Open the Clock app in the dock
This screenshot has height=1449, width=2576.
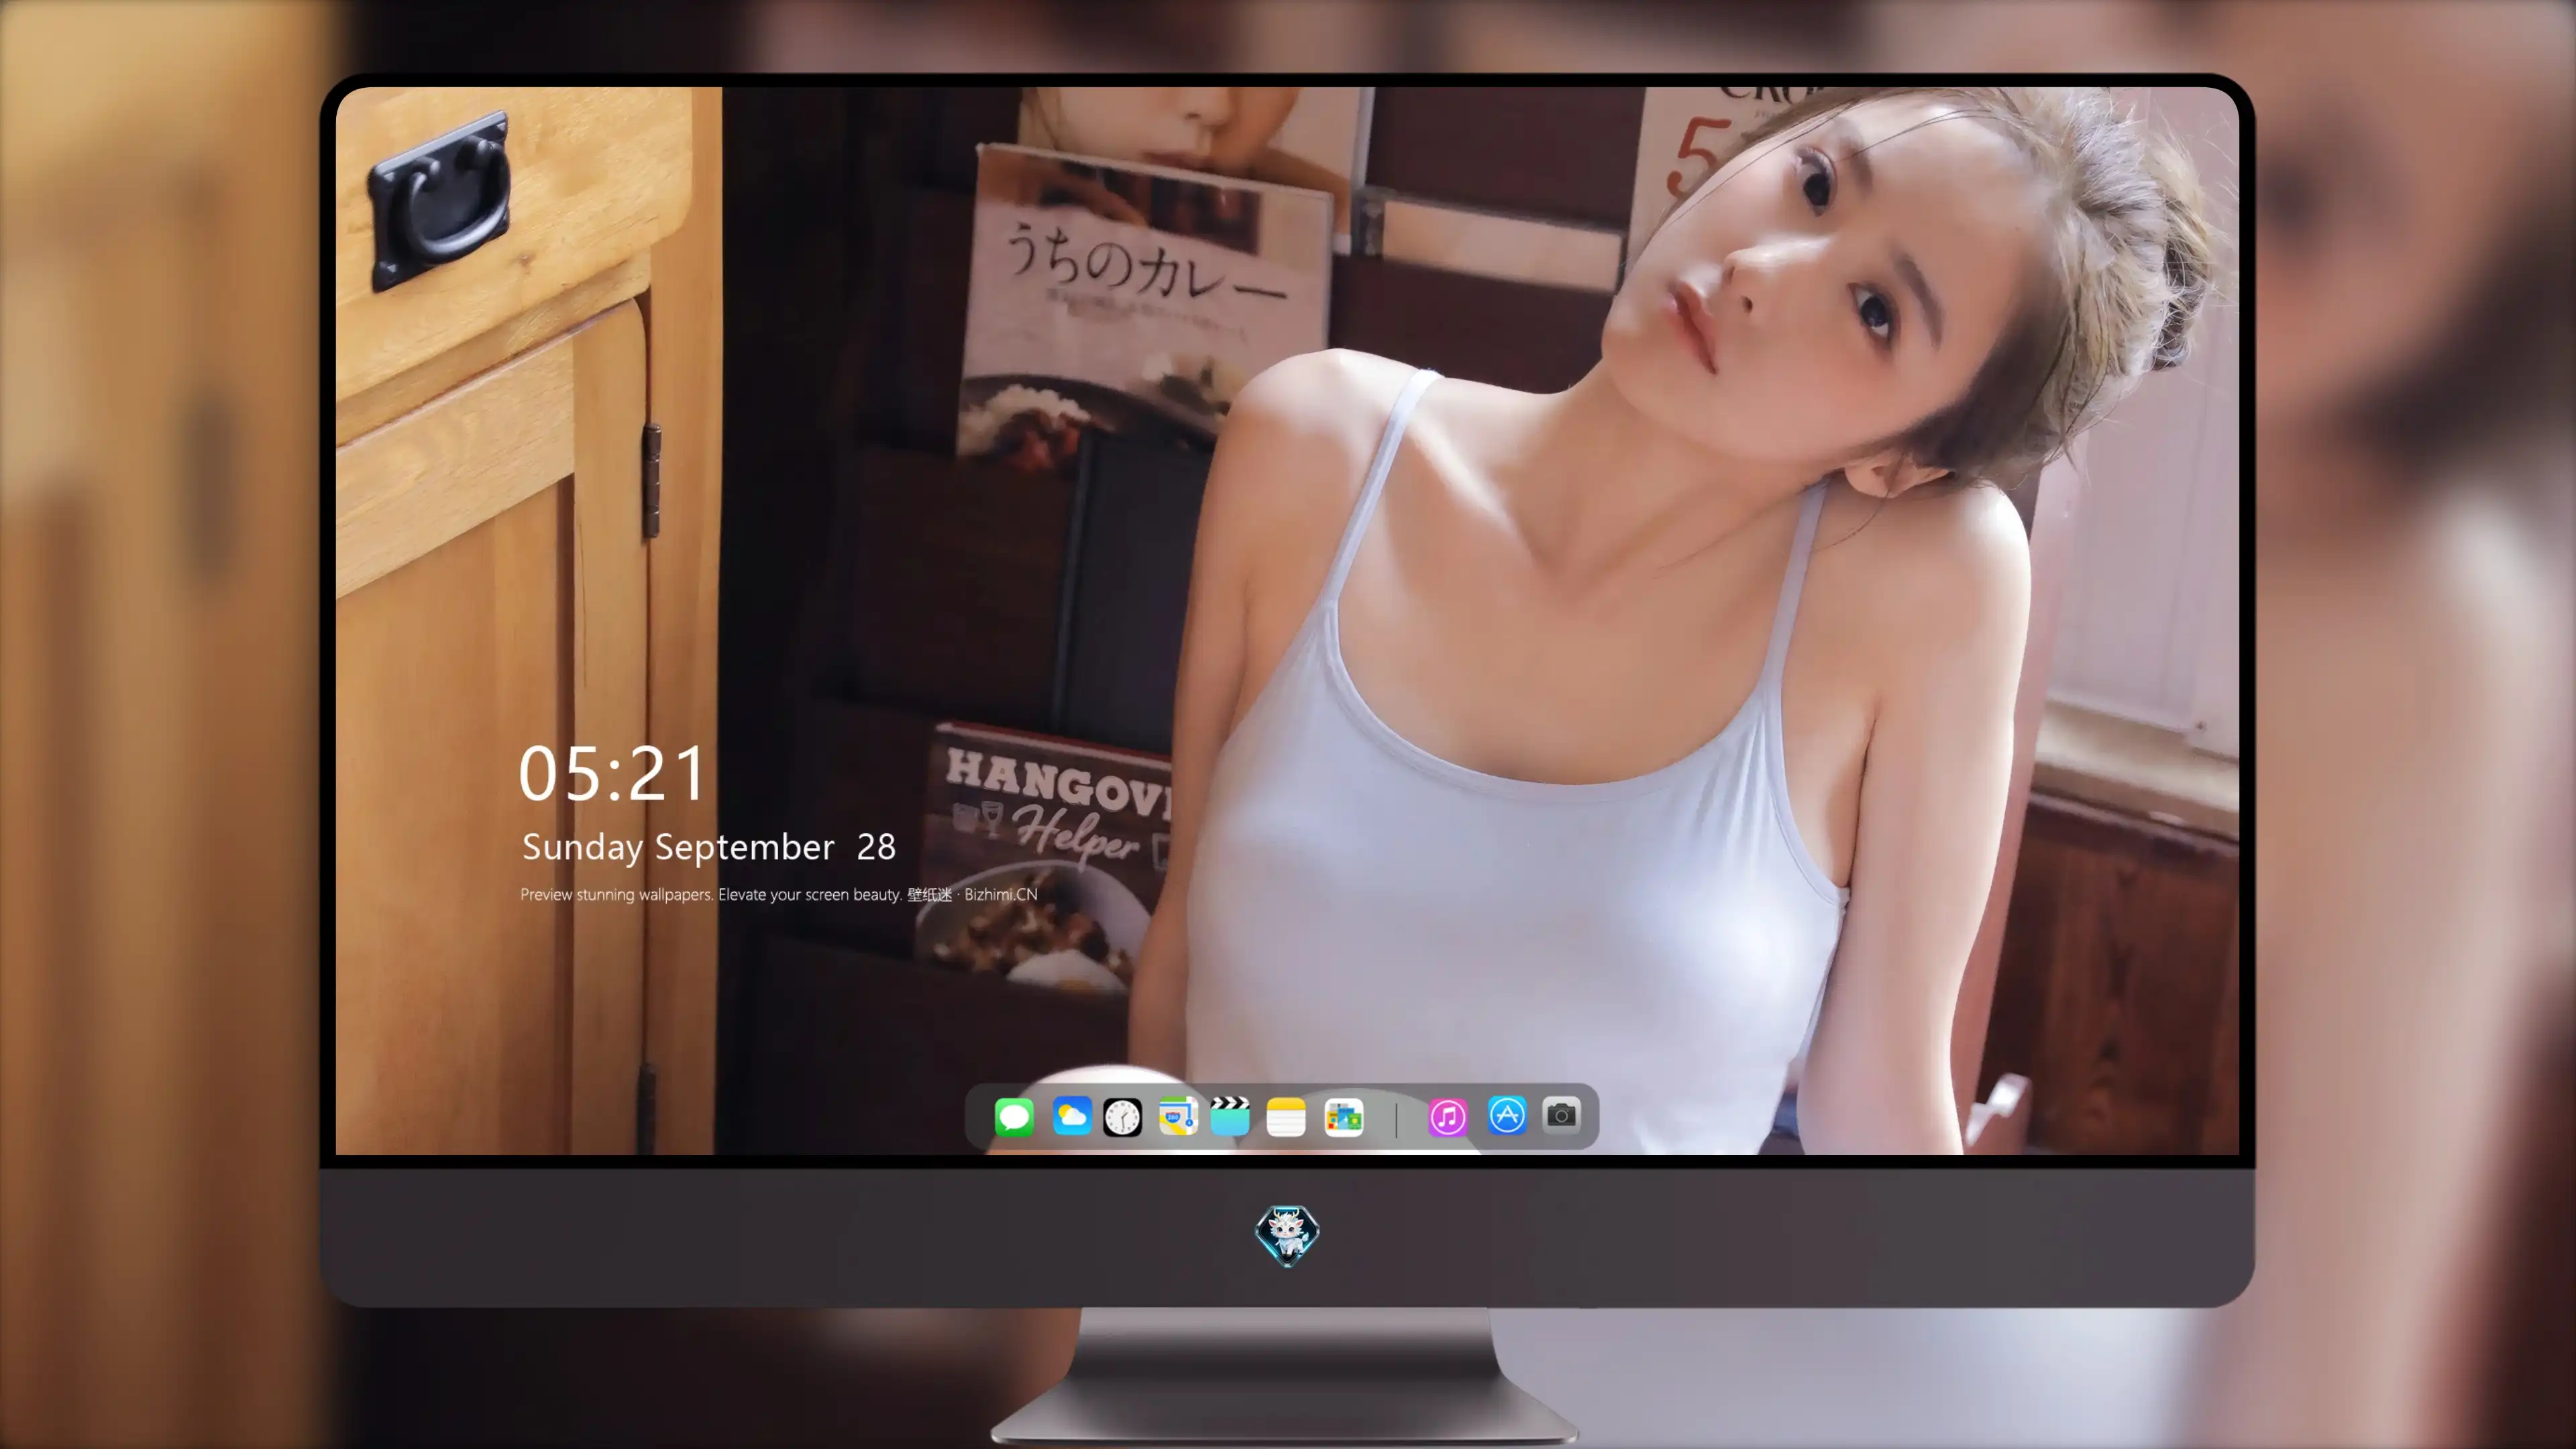tap(1122, 1117)
